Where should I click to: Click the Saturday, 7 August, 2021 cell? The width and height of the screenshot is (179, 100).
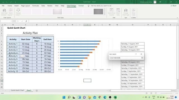click(x=133, y=44)
